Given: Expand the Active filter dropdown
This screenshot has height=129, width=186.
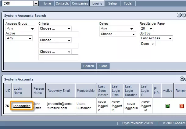Looking at the screenshot, I should 19,38.
